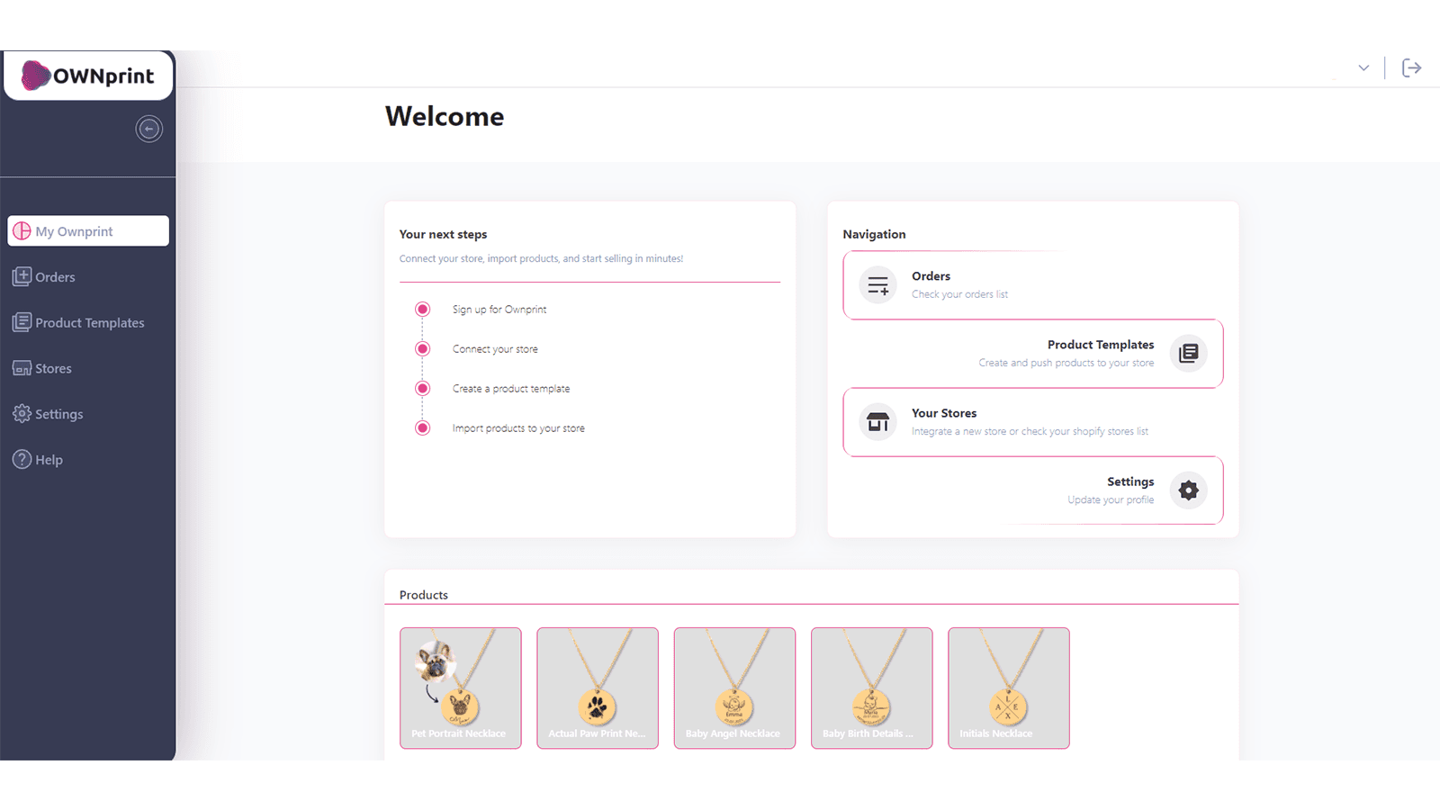Click the logout icon at top right
Image resolution: width=1440 pixels, height=810 pixels.
coord(1412,67)
